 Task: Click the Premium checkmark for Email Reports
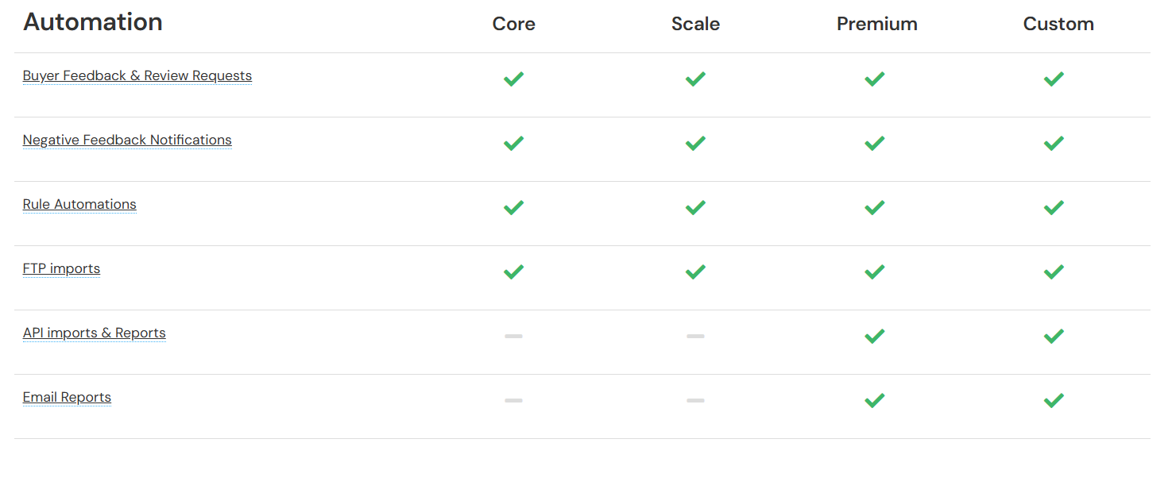tap(875, 400)
